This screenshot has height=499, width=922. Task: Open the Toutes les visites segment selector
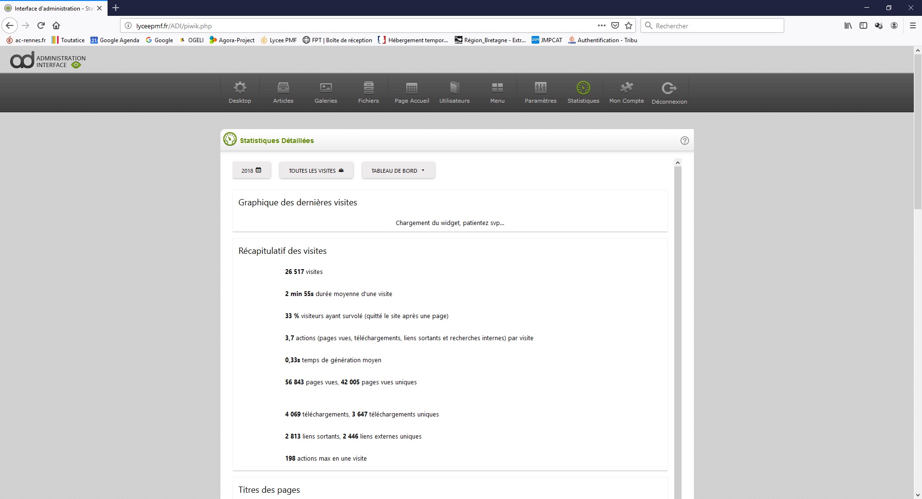316,170
